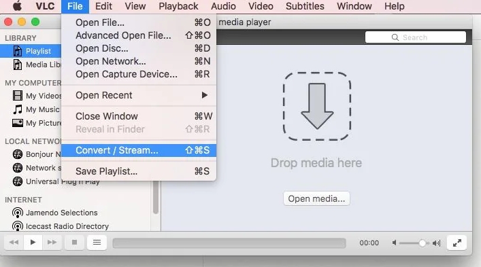
Task: Toggle the playlist view button
Action: (97, 243)
